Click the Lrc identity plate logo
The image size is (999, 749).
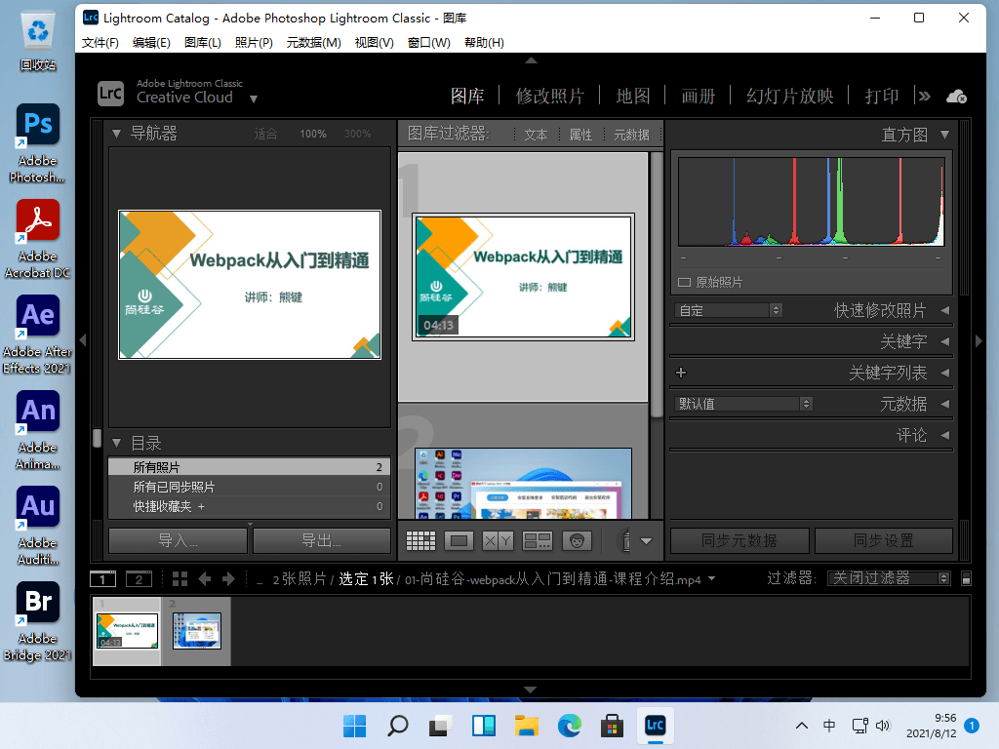click(110, 93)
